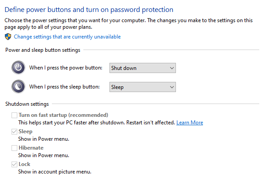Uncheck the Sleep checkbox under Shutdown settings
Viewport: 273px width, 185px height.
pyautogui.click(x=14, y=131)
